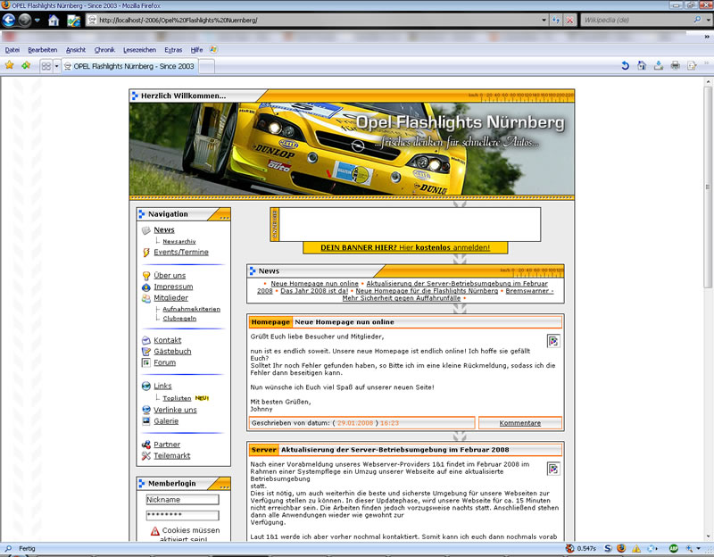Open the Chronik menu
Screen dimensions: 714x557
coord(104,50)
